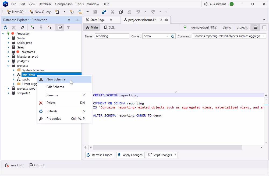Screen dimensions: 269x176
Task: Choose New Schema from context menu
Action: coord(64,79)
